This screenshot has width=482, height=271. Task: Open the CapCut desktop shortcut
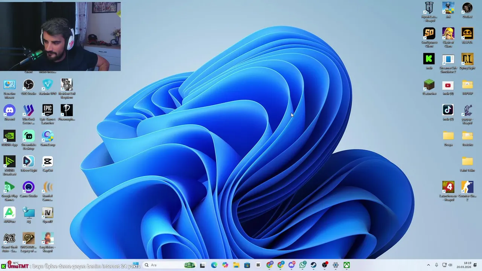pyautogui.click(x=47, y=164)
